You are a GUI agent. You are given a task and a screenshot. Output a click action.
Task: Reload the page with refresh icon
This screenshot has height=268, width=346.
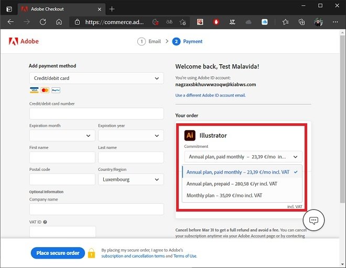43,22
